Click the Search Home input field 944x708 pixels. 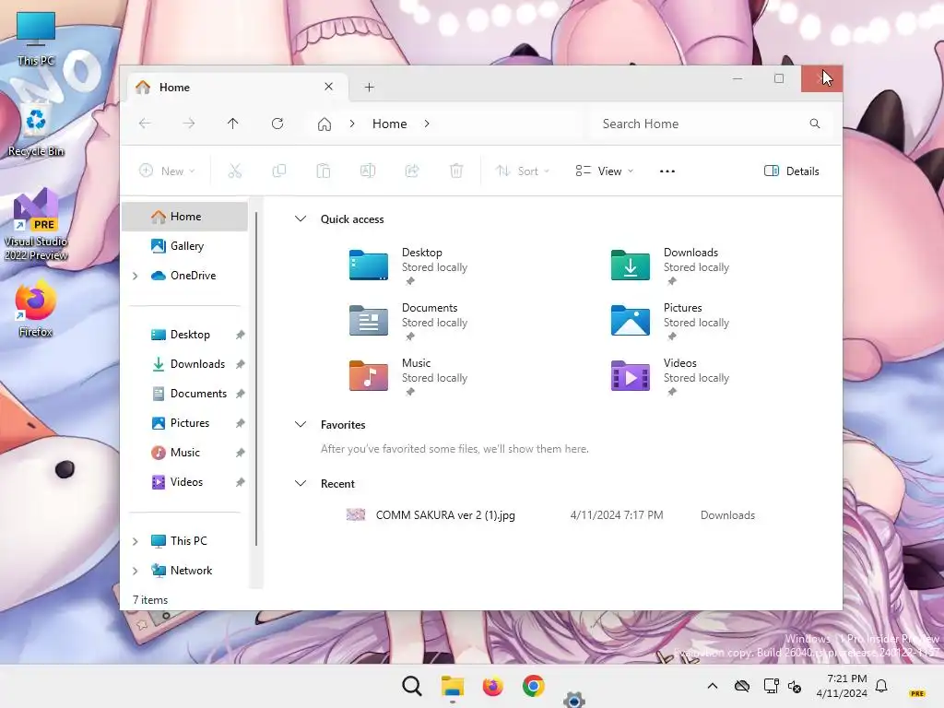tap(713, 124)
